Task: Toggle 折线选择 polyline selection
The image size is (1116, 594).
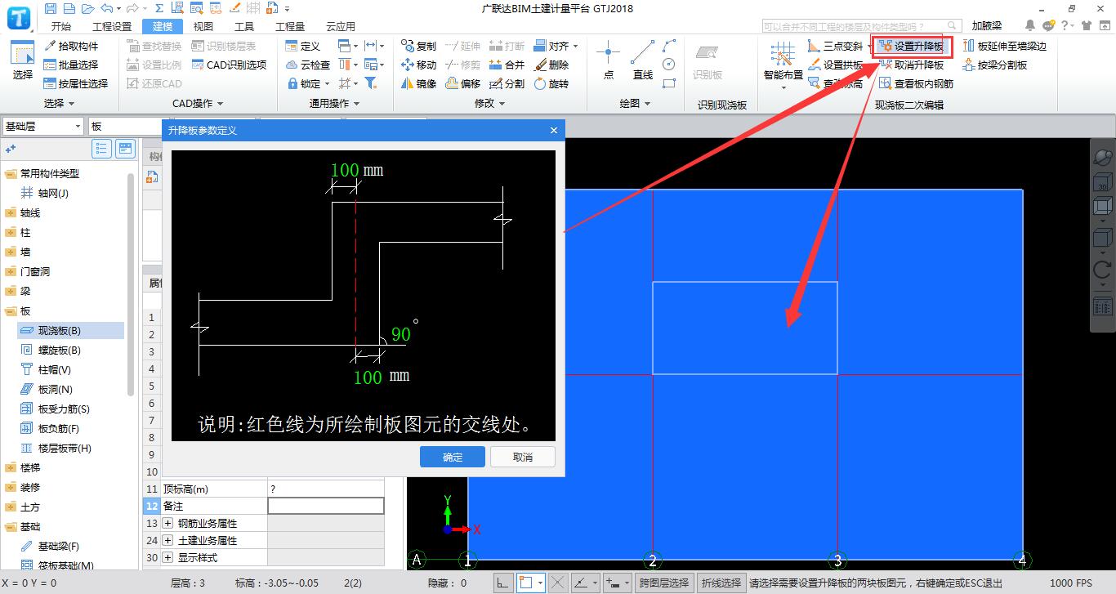Action: (721, 583)
